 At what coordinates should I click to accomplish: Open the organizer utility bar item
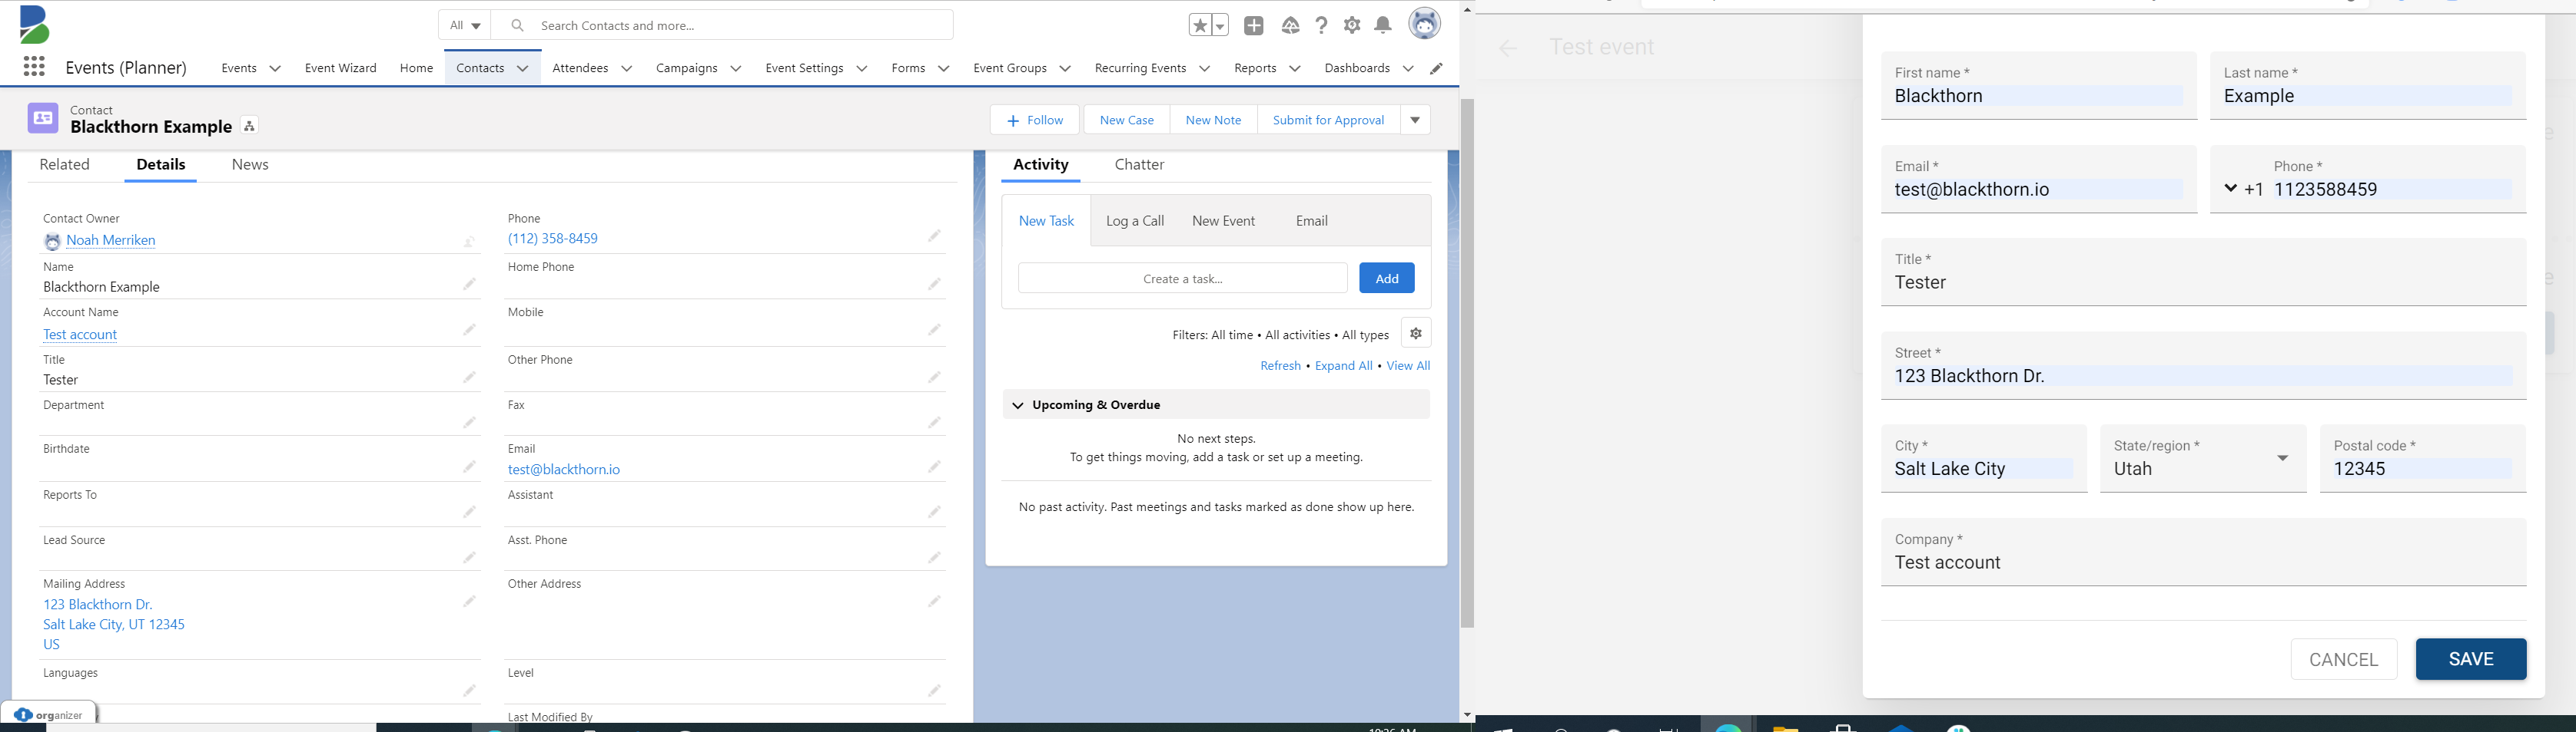[49, 714]
